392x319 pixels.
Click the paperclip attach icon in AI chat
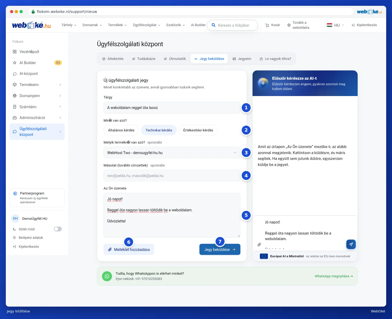(x=259, y=245)
